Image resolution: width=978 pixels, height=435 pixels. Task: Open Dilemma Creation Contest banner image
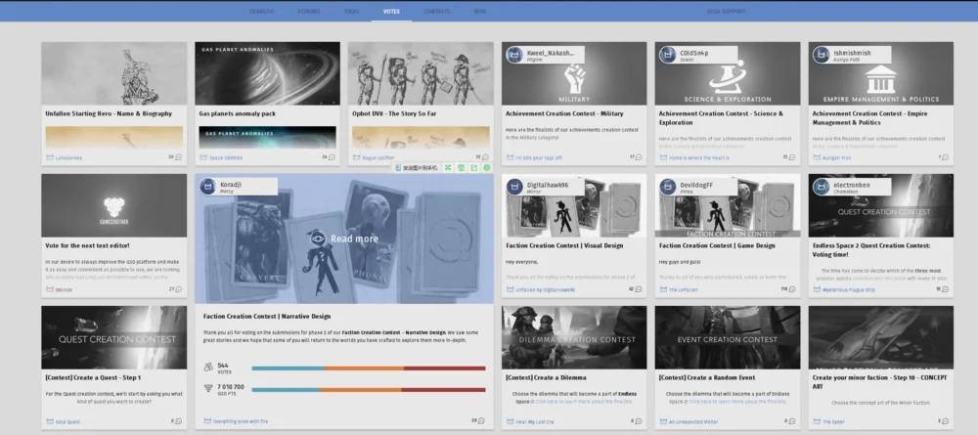pyautogui.click(x=574, y=337)
